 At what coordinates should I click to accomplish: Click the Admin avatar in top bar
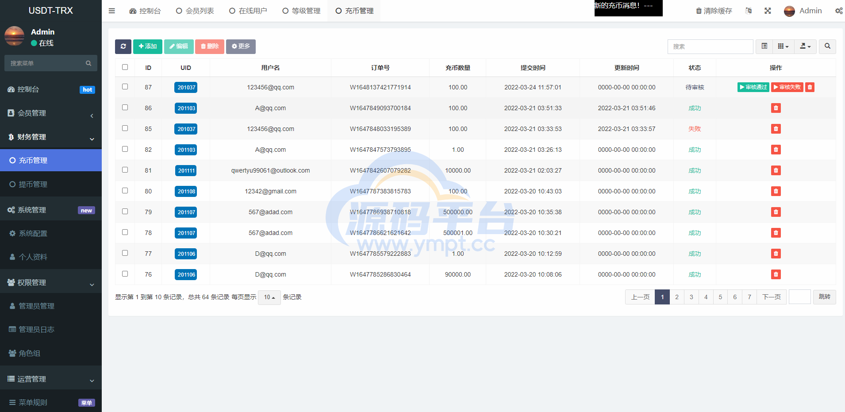coord(789,11)
